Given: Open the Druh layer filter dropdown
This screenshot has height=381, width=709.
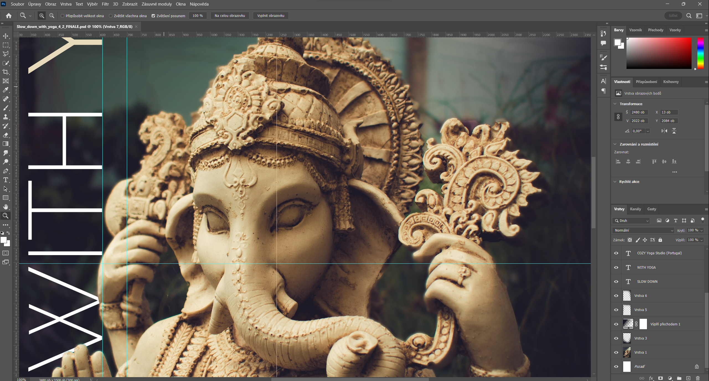Looking at the screenshot, I should click(631, 221).
